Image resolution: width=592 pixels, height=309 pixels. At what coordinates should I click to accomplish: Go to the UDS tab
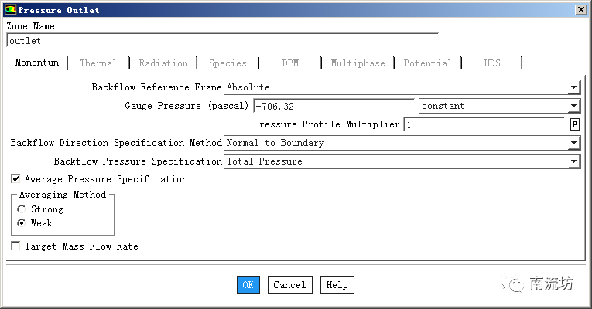click(x=492, y=63)
